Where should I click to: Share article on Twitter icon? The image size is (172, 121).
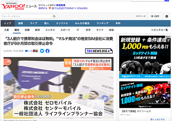coord(42,51)
